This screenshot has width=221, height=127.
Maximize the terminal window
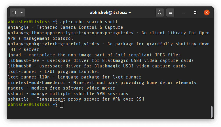click(x=195, y=13)
